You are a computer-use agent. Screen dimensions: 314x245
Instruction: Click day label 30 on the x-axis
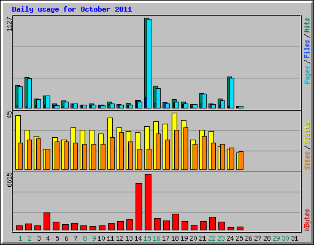pos(285,238)
